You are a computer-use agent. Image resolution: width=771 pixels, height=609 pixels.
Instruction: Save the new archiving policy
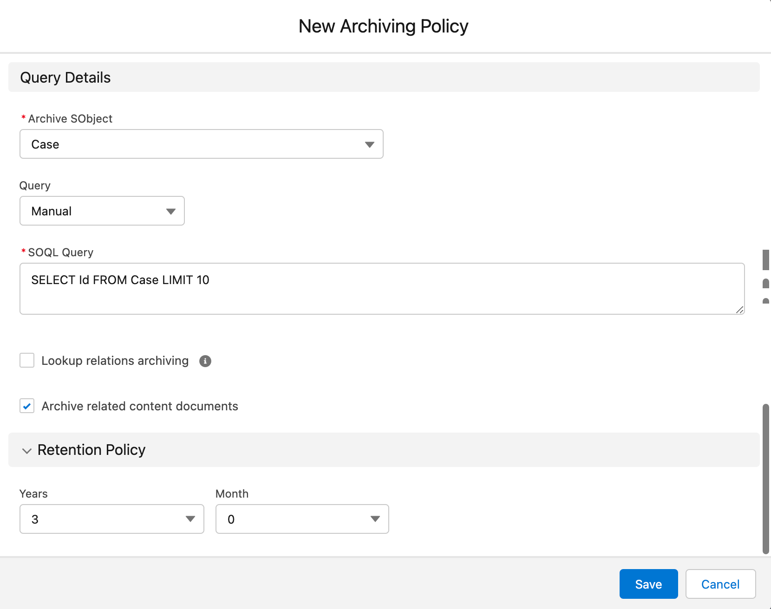[x=648, y=584]
